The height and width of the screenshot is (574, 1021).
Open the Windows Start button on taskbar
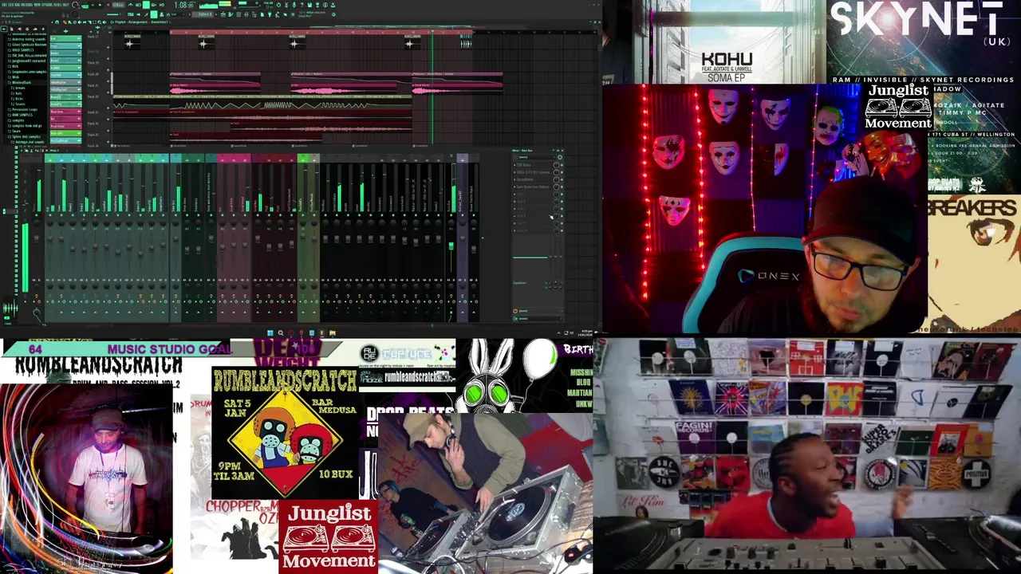[x=270, y=332]
